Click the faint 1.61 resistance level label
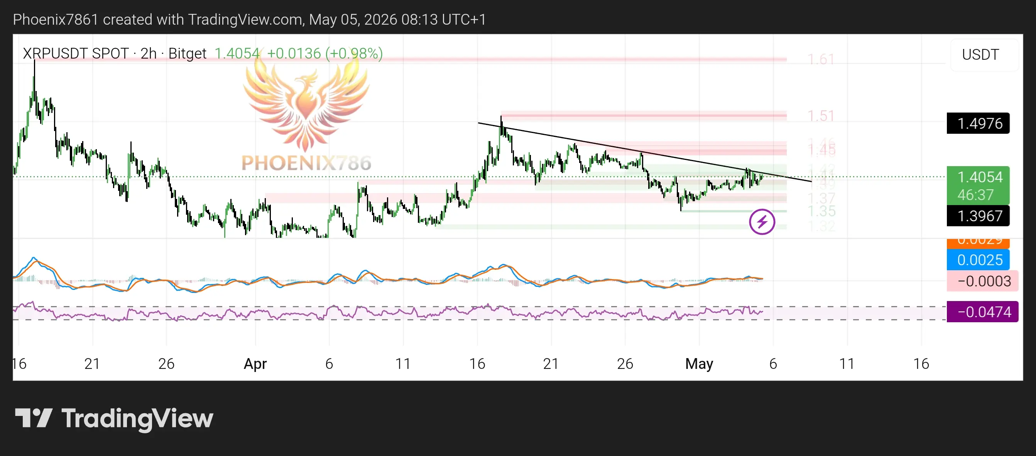The image size is (1036, 456). (821, 59)
